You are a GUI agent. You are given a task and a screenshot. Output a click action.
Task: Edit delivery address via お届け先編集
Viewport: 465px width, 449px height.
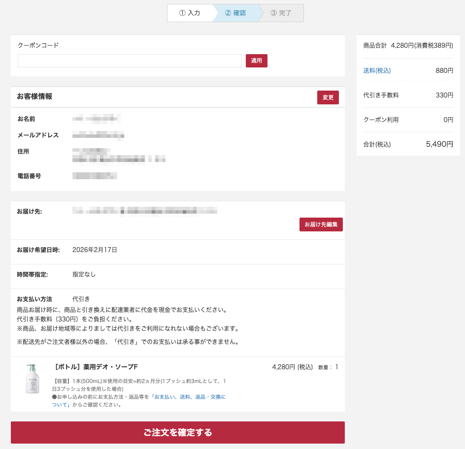[321, 224]
